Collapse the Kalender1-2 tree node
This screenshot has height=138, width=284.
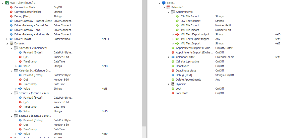coord(12,48)
